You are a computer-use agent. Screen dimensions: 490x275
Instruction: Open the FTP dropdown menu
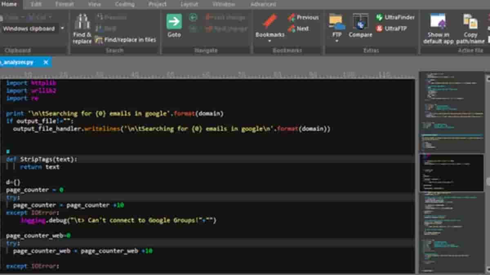[337, 41]
